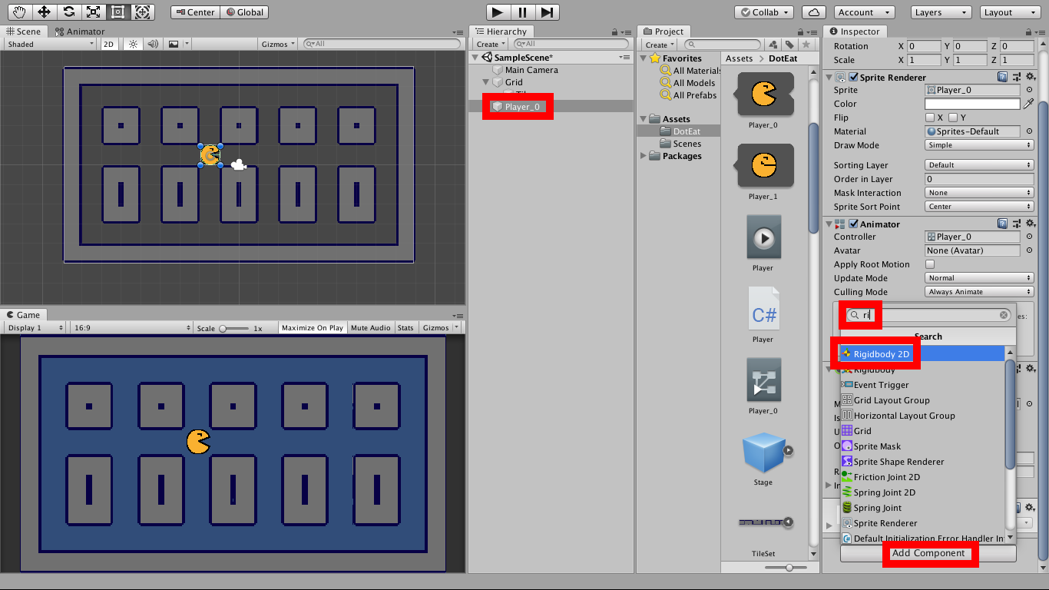
Task: Select Player_0 sprite asset thumbnail
Action: (x=765, y=94)
